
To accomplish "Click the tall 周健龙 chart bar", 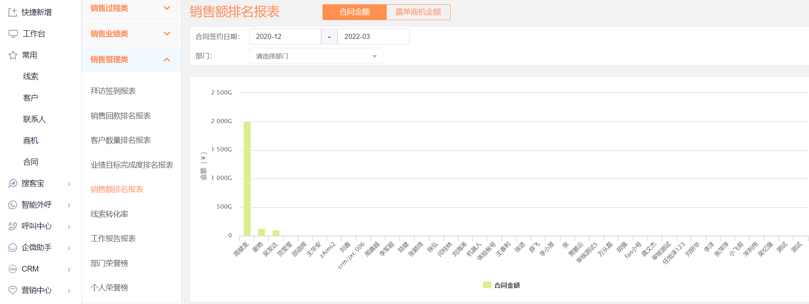I will click(x=247, y=179).
